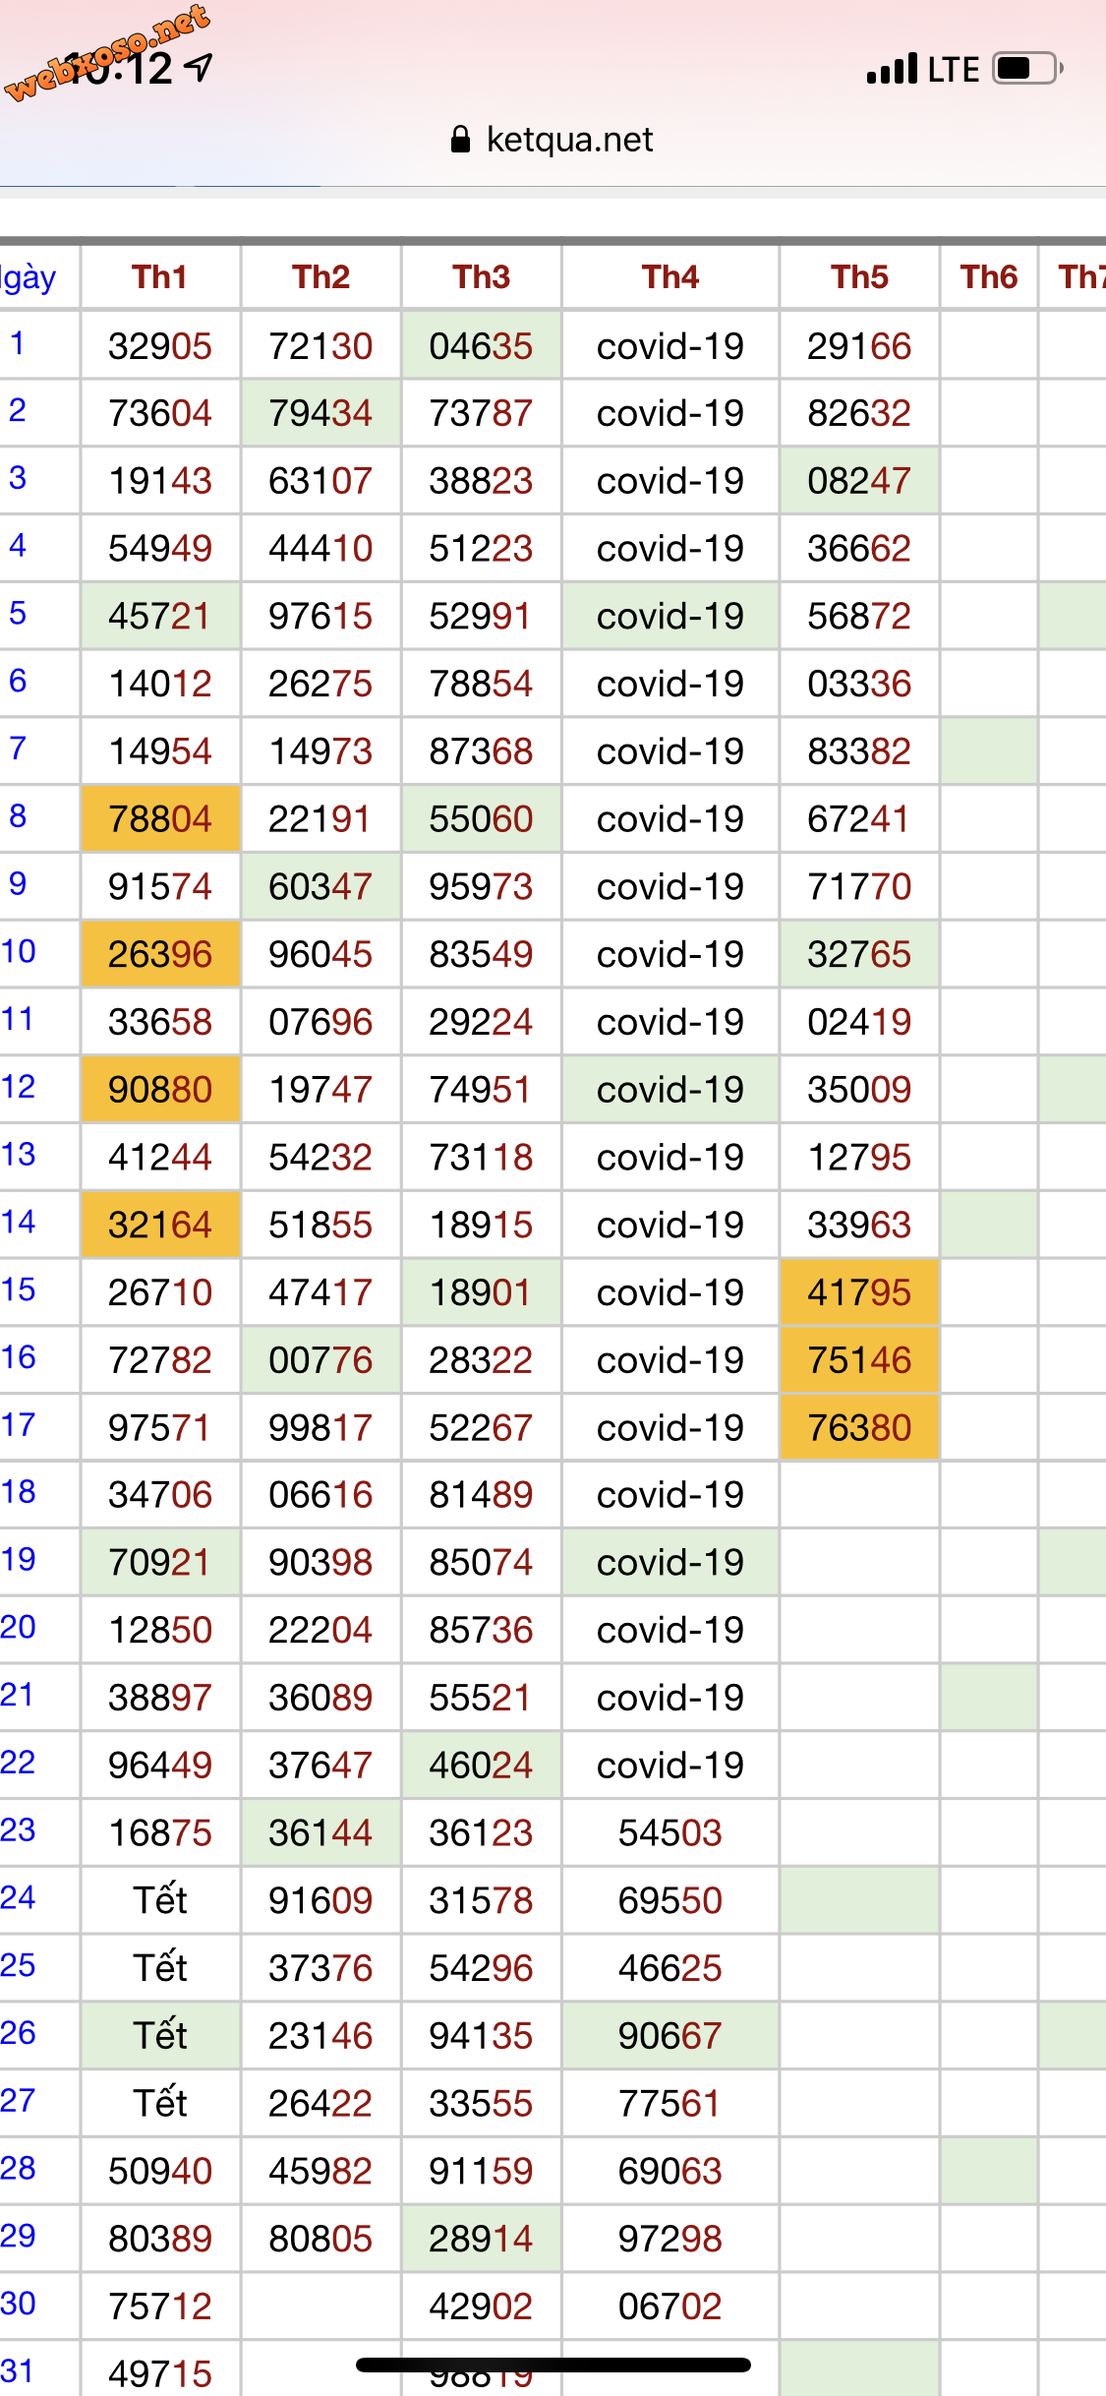The width and height of the screenshot is (1106, 2396).
Task: Tap the lock icon beside ketqua.net
Action: 460,140
